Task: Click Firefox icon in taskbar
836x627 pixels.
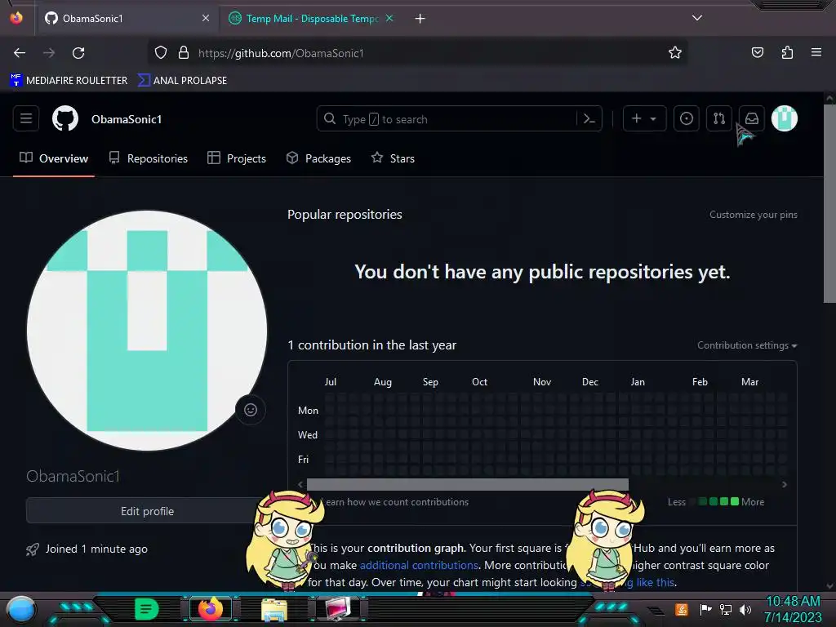Action: pos(211,609)
